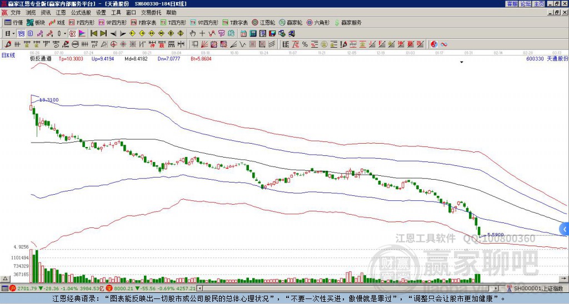569x304 pixels.
Task: Open the 浏览 menu
Action: tap(31, 13)
